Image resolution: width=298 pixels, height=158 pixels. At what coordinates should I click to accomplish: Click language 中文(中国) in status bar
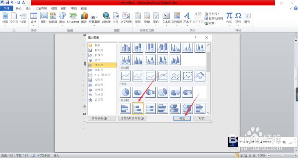(44, 155)
